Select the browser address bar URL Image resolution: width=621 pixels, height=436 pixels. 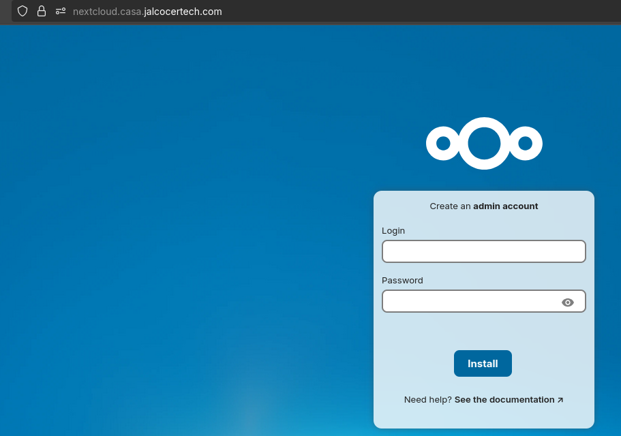pos(147,12)
